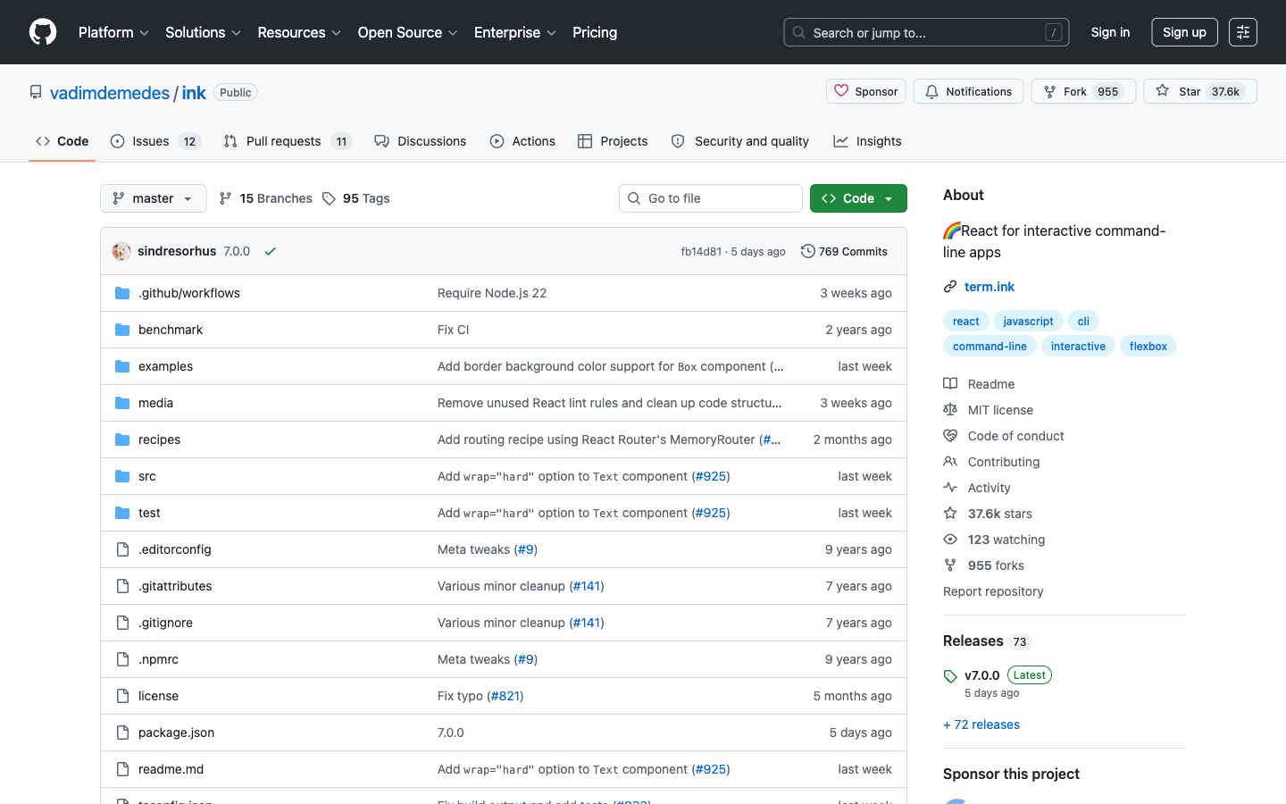Expand the master branch selector
This screenshot has width=1286, height=804.
coord(153,198)
